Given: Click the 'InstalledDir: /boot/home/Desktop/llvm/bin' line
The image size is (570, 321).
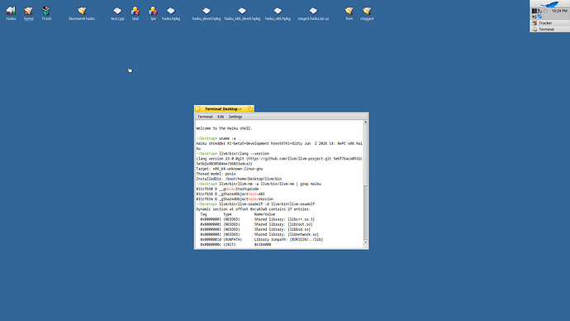Looking at the screenshot, I should [x=239, y=179].
